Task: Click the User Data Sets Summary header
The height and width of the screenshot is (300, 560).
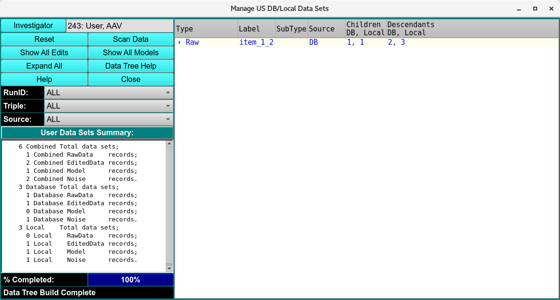Action: 88,132
